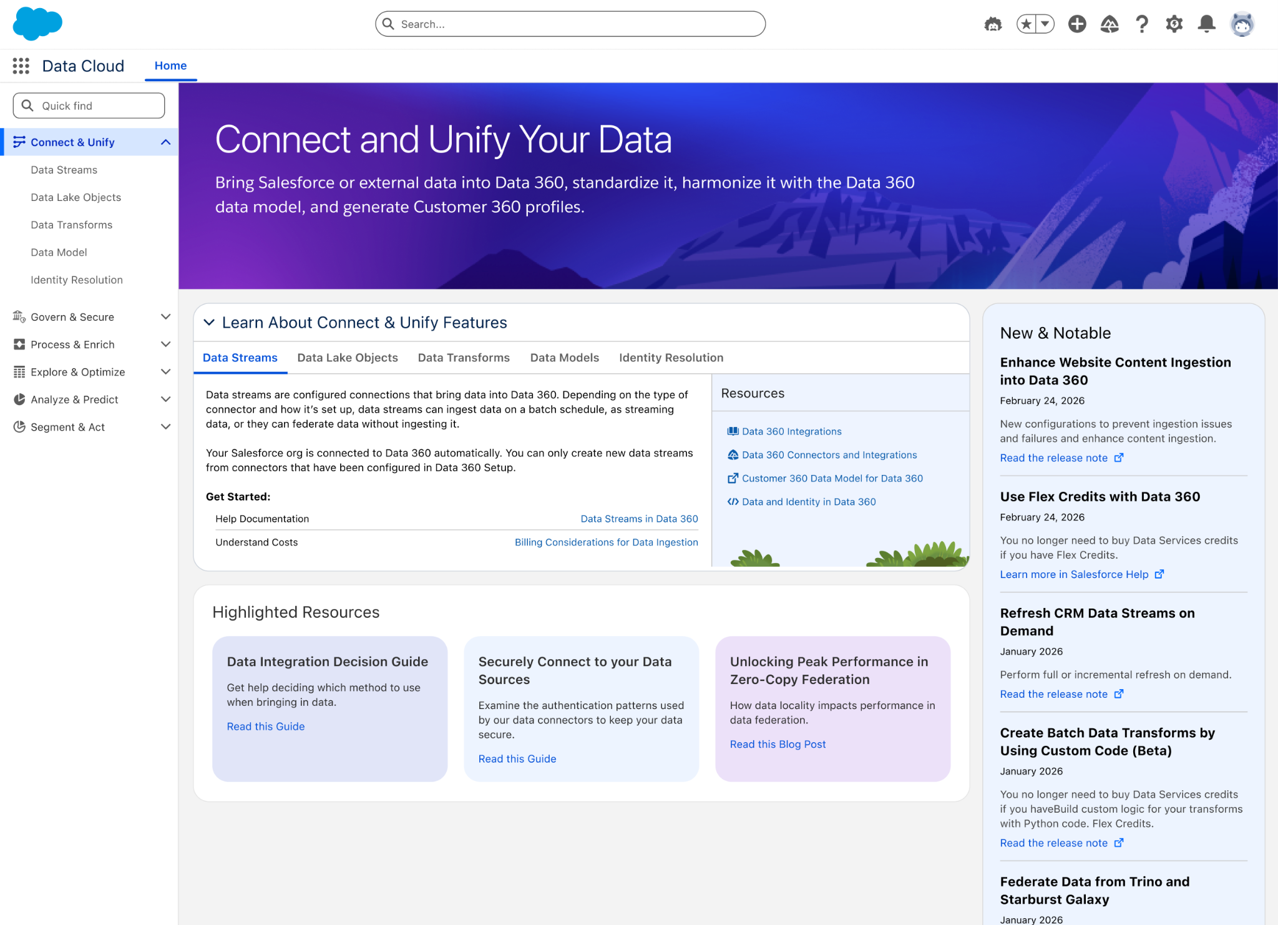The width and height of the screenshot is (1278, 925).
Task: Click the Data 360 Integrations book icon
Action: pos(733,431)
